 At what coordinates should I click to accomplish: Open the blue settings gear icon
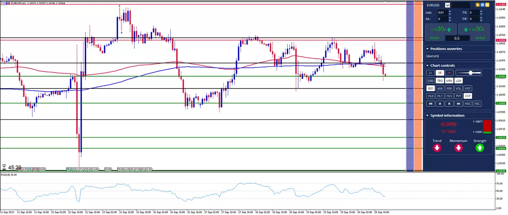tap(482, 5)
